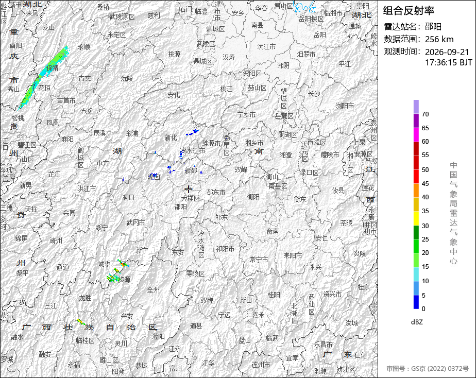Click the 祁阳市 label

coord(225,249)
